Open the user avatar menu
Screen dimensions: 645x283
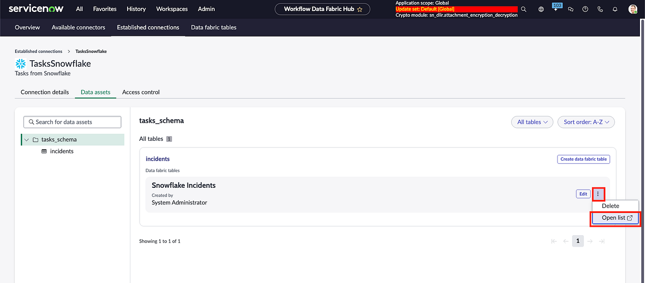click(x=633, y=9)
